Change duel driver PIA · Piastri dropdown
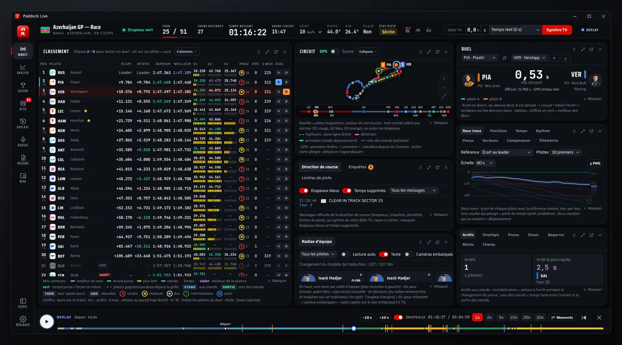The image size is (622, 345). (x=480, y=58)
